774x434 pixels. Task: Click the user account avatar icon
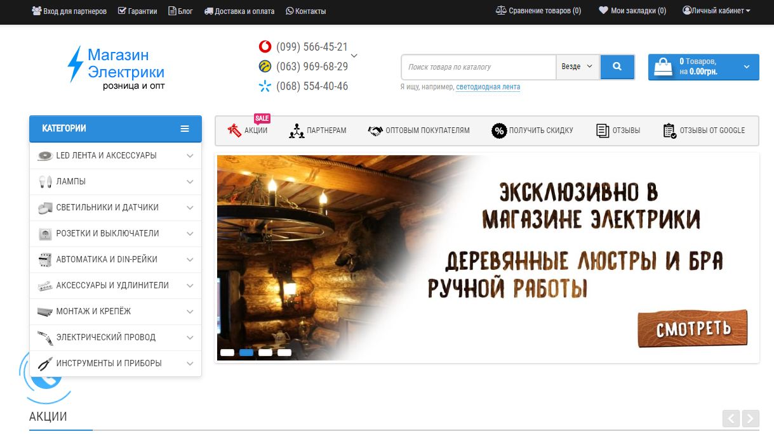click(x=687, y=11)
